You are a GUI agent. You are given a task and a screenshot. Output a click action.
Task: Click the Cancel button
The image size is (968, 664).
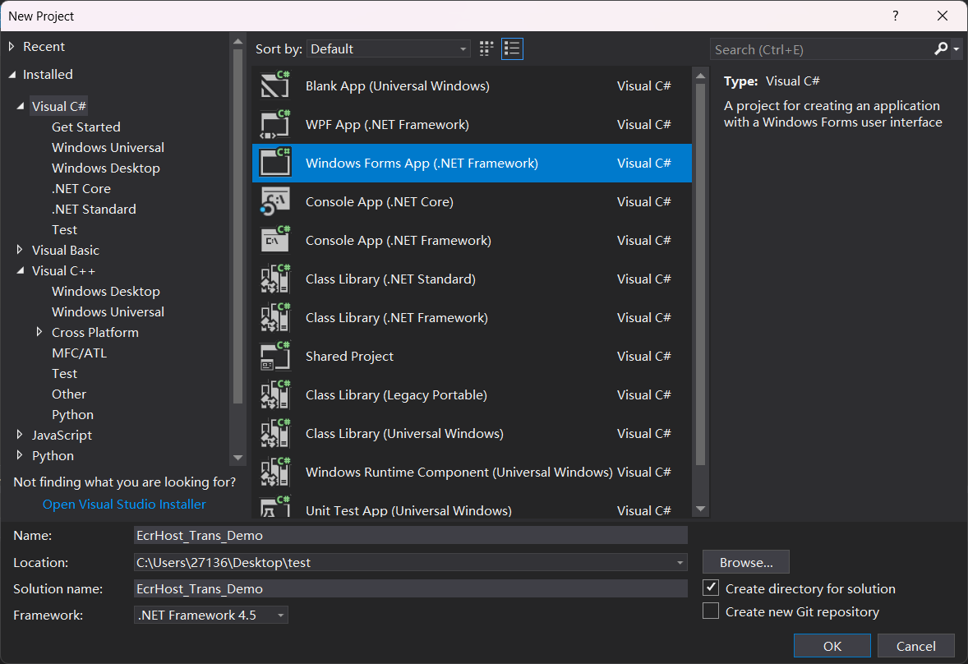click(915, 645)
